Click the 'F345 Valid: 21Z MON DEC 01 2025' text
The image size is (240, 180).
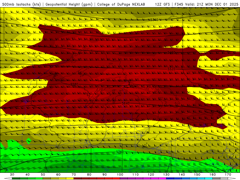pyautogui.click(x=206, y=4)
